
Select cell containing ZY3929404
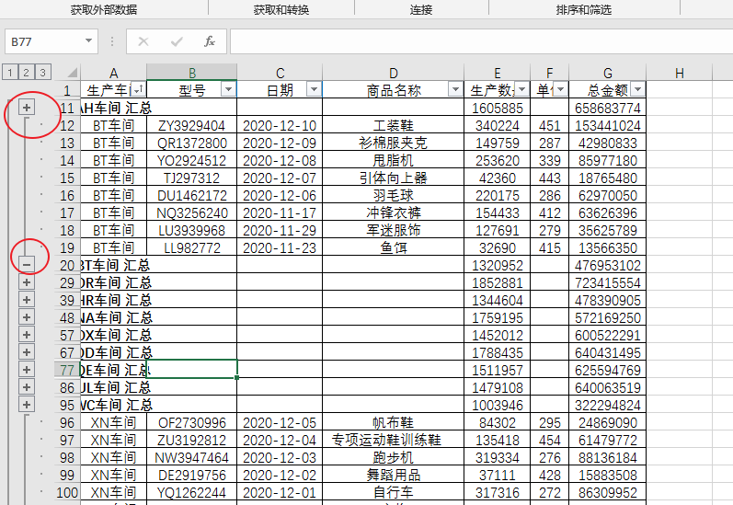[191, 125]
